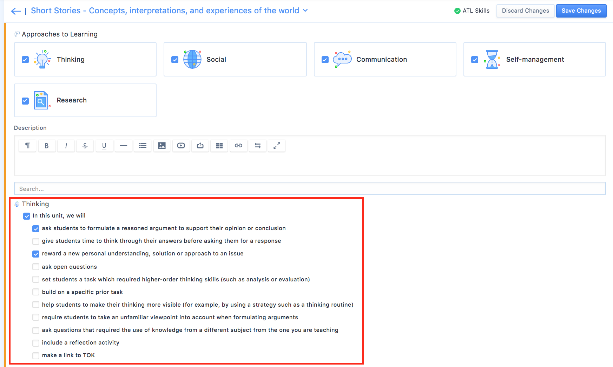This screenshot has width=613, height=367.
Task: Toggle bold formatting in description editor
Action: [46, 146]
